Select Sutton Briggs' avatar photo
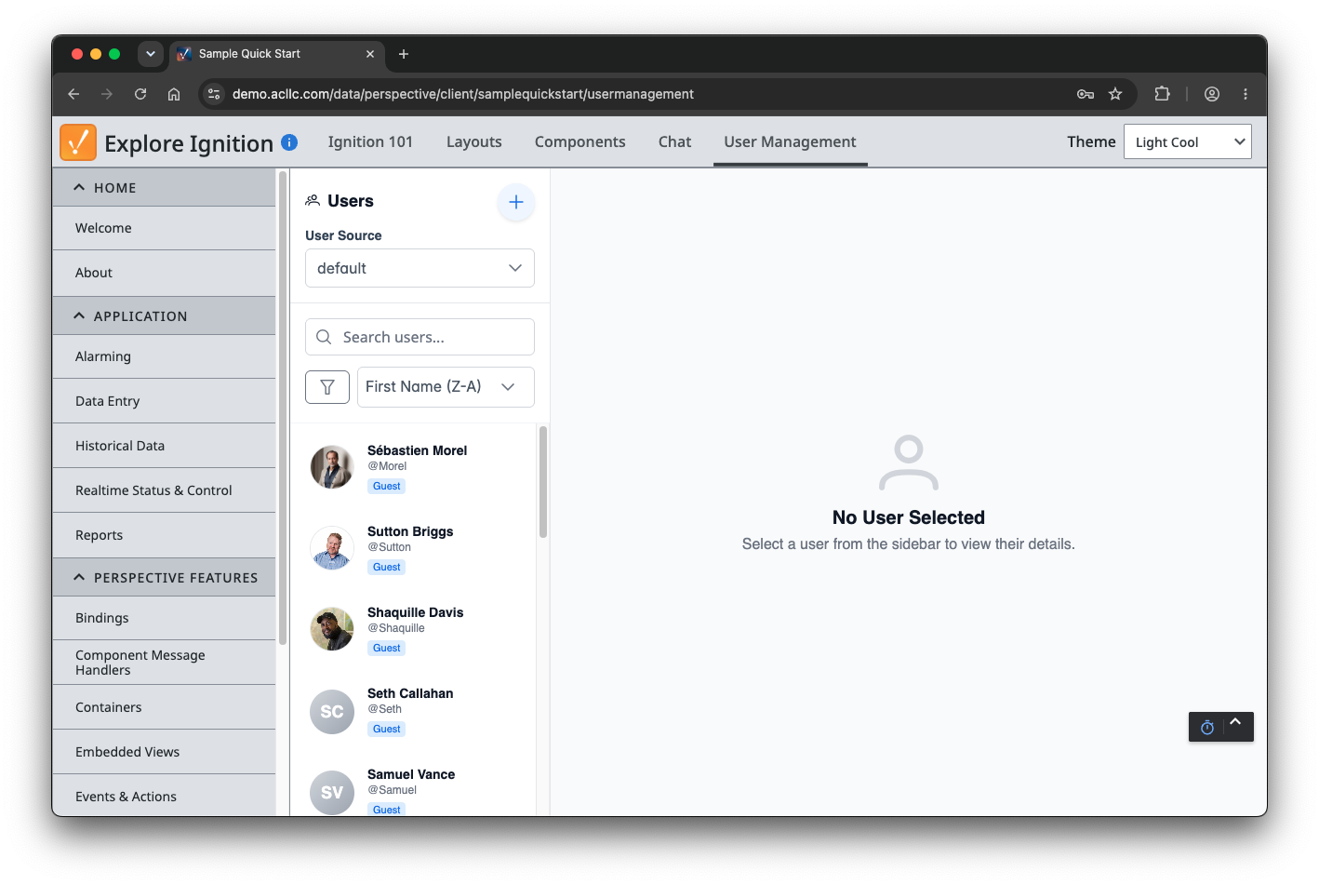This screenshot has width=1319, height=885. coord(332,548)
